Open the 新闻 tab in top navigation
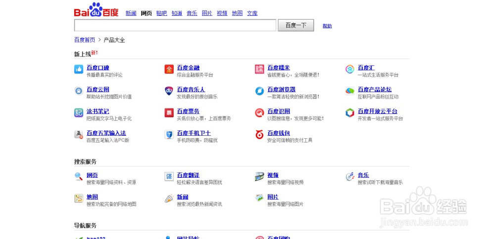This screenshot has height=239, width=495. [x=131, y=13]
